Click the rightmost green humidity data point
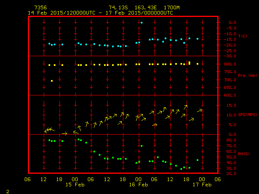The width and height of the screenshot is (259, 194). click(x=197, y=160)
